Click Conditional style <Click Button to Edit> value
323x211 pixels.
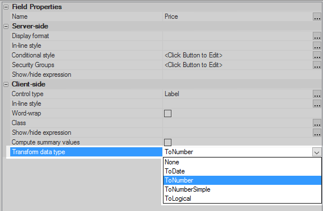click(194, 55)
